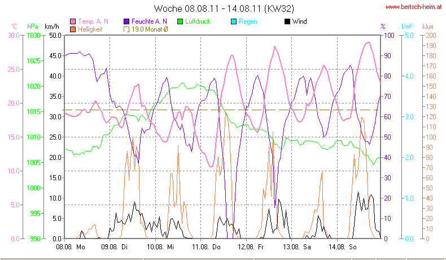Click the pink Temp. A. N legend swatch
Viewport: 446px width, 260px height.
[x=73, y=21]
